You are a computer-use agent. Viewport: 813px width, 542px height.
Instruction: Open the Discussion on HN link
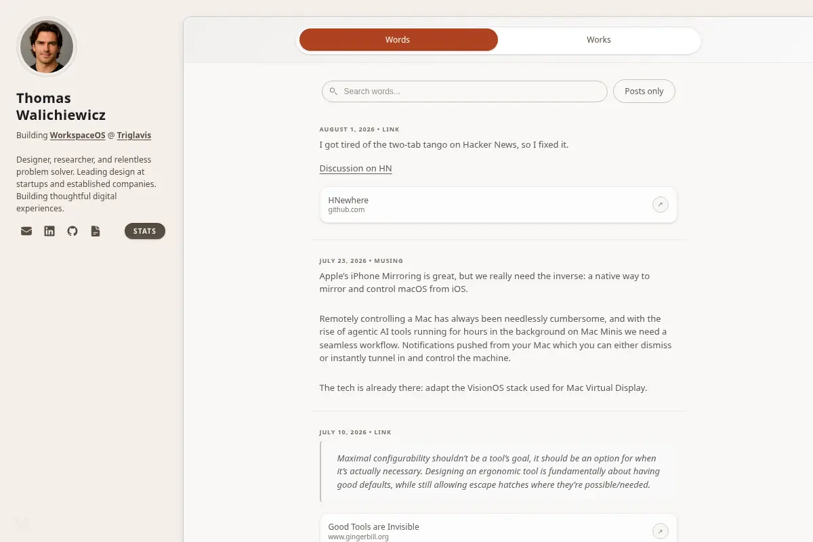click(x=356, y=169)
